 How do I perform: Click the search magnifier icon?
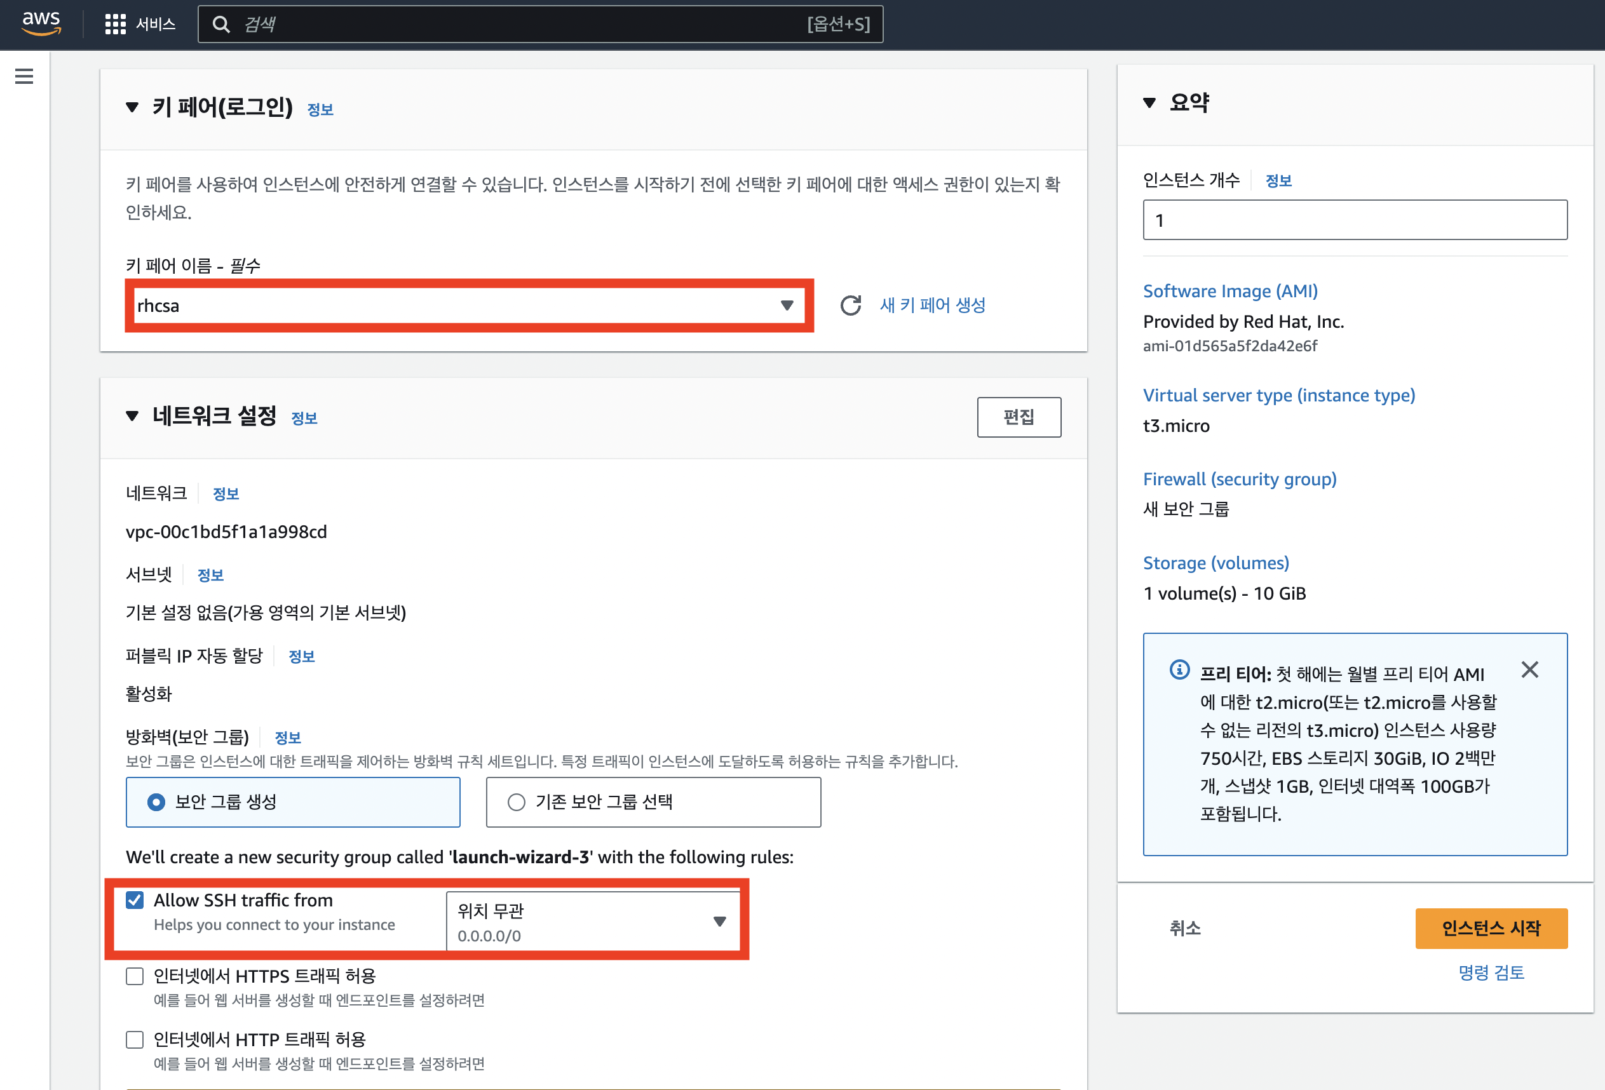click(221, 25)
